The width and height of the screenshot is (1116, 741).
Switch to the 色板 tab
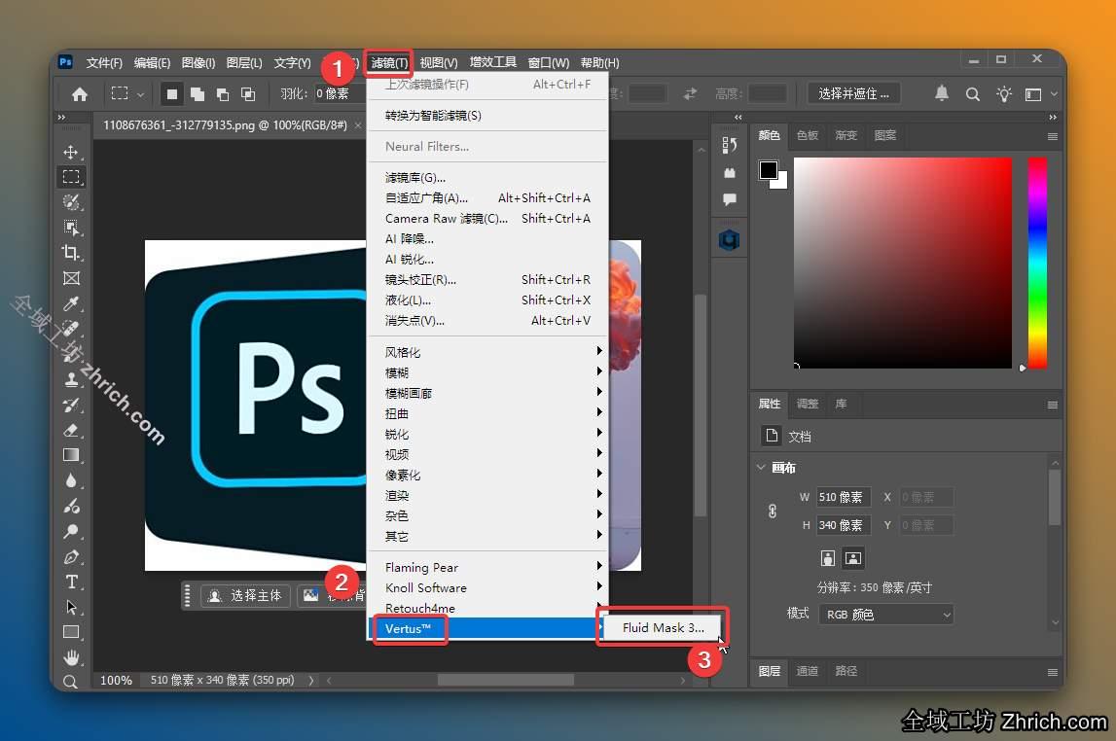click(x=808, y=135)
